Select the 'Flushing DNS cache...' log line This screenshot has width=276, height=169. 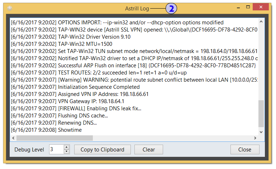(x=59, y=116)
